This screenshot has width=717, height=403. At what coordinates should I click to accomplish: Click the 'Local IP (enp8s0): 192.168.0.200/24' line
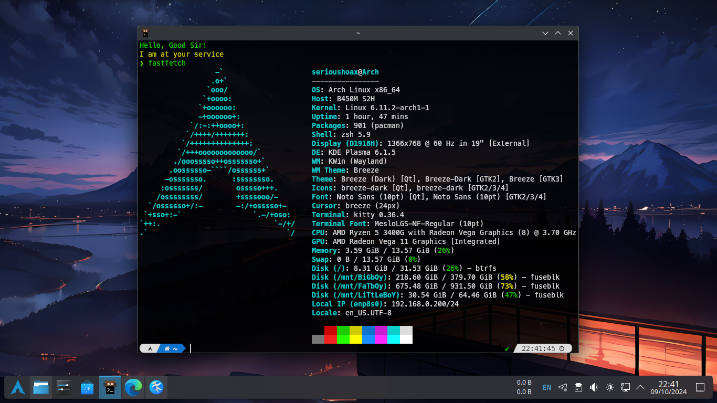pos(385,304)
